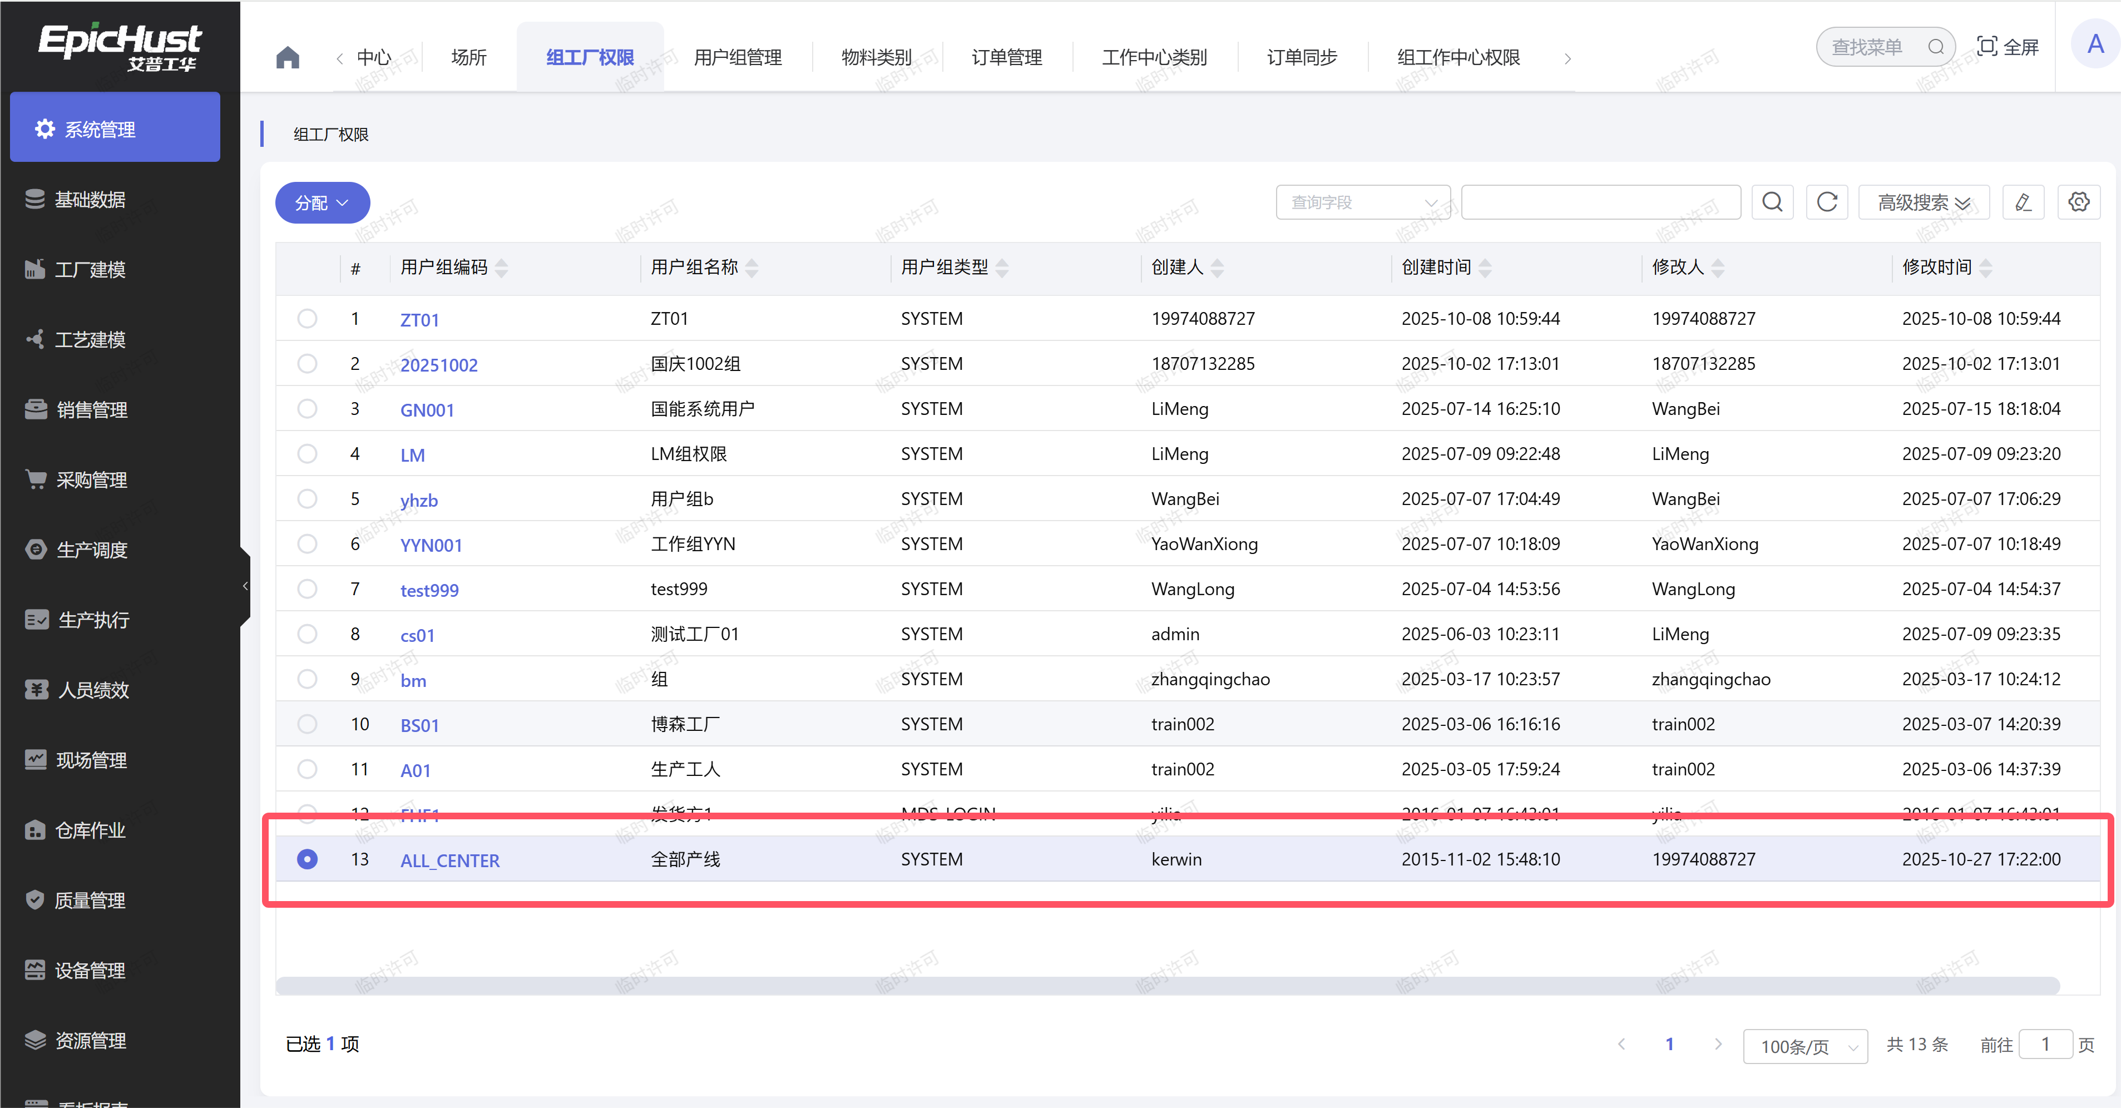The height and width of the screenshot is (1108, 2121).
Task: Open the 查询字段 dropdown
Action: click(1363, 202)
